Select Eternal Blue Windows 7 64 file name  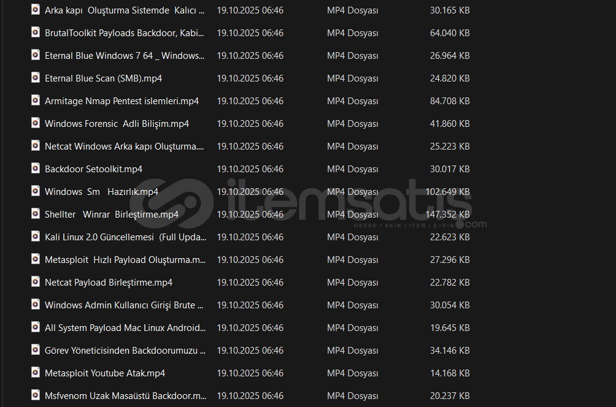[x=125, y=56]
